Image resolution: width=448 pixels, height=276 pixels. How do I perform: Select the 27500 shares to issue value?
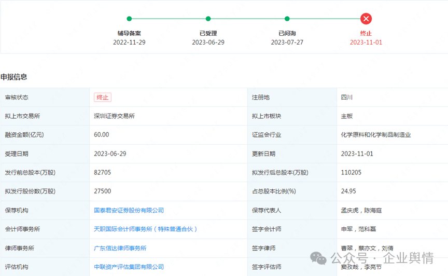[102, 191]
